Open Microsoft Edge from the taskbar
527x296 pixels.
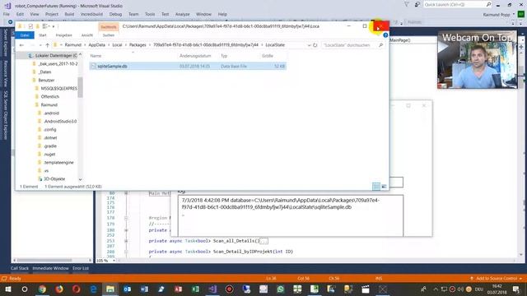[93, 289]
